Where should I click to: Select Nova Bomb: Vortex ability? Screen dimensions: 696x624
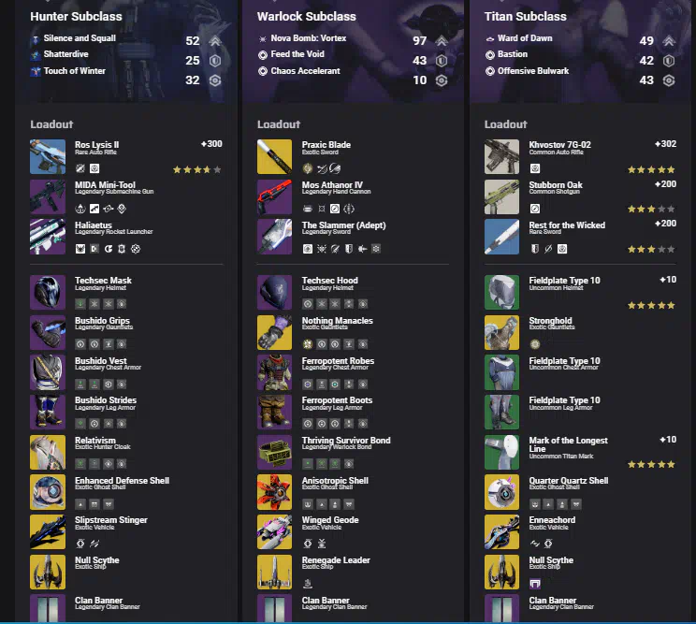pos(309,38)
